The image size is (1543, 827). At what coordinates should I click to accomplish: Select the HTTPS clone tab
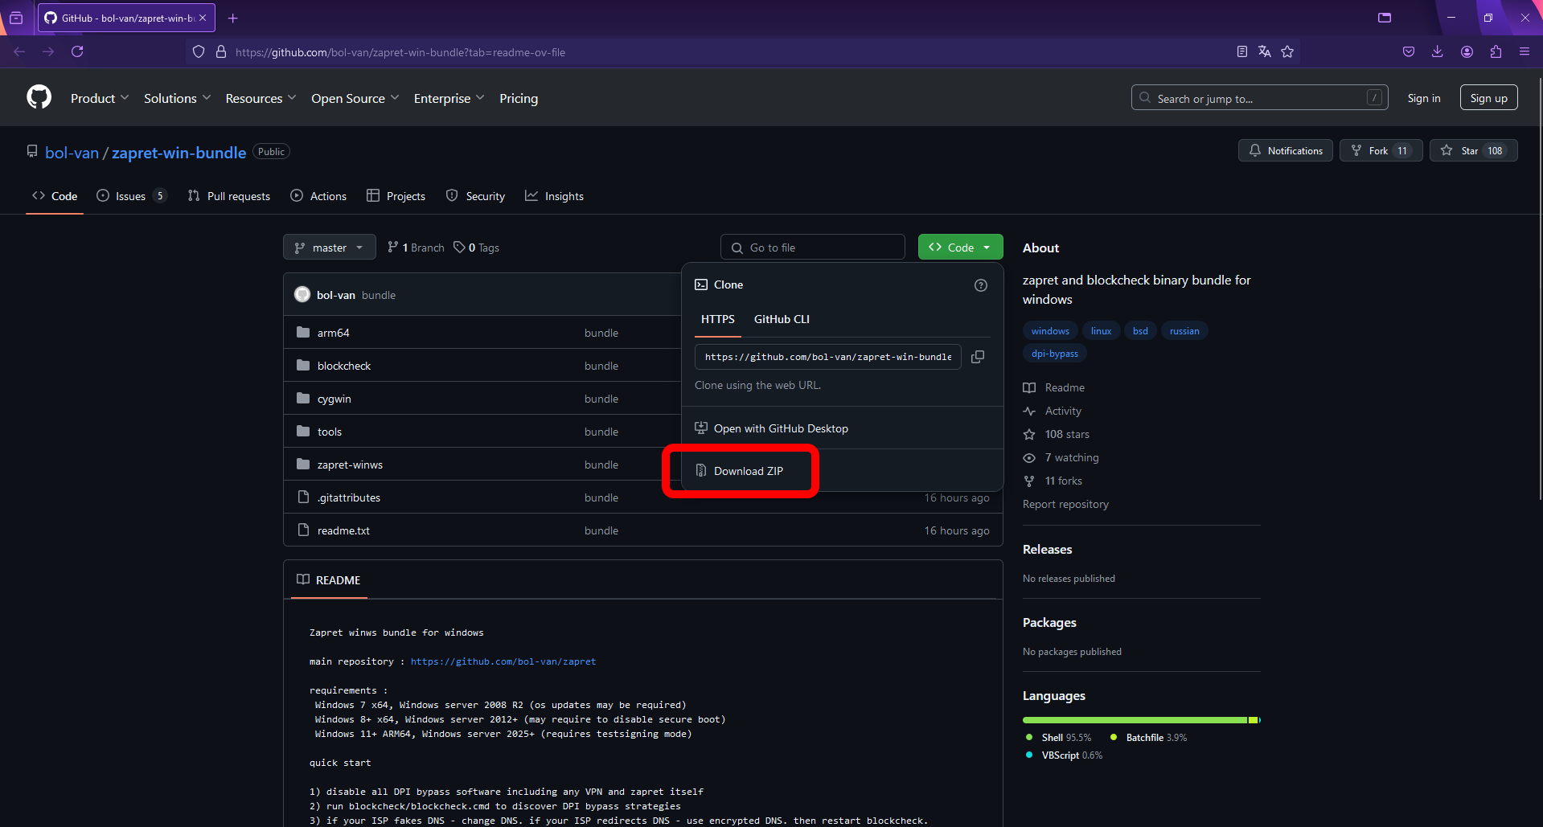coord(718,319)
